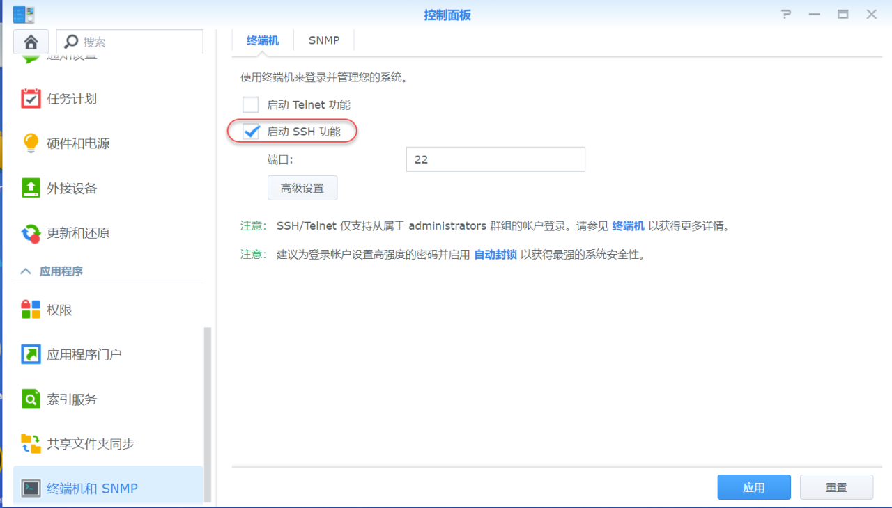Open the help icon in the title bar

[785, 14]
